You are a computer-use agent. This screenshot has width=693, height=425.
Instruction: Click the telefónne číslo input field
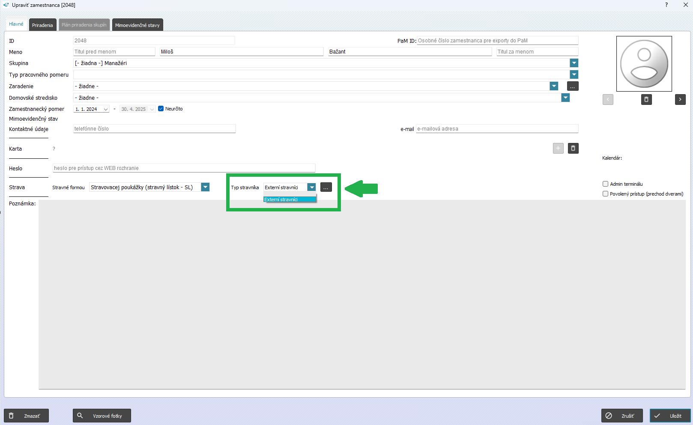point(154,129)
